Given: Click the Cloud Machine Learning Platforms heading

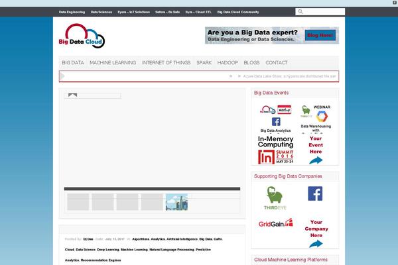Looking at the screenshot, I should pyautogui.click(x=291, y=260).
